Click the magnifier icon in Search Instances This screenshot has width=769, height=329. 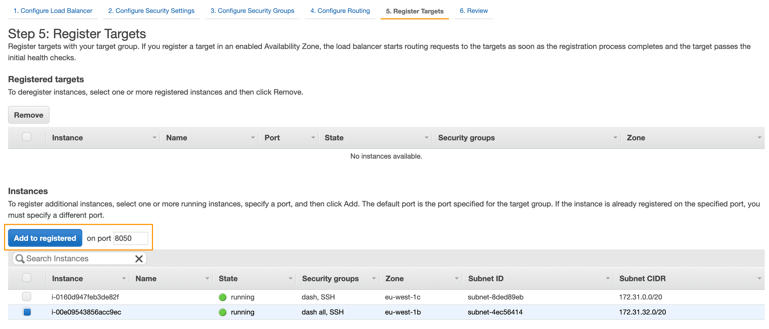click(20, 259)
